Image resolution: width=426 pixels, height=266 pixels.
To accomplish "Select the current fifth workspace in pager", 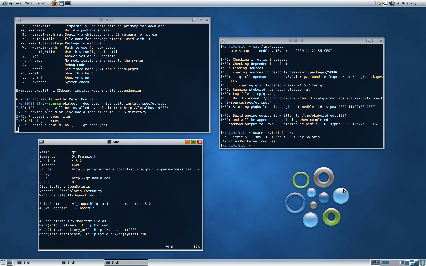I will (x=414, y=263).
